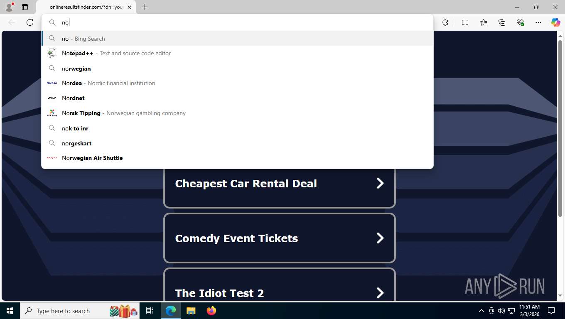Choose the Nordea suggestion
Screen dimensions: 565x319
tap(237, 83)
